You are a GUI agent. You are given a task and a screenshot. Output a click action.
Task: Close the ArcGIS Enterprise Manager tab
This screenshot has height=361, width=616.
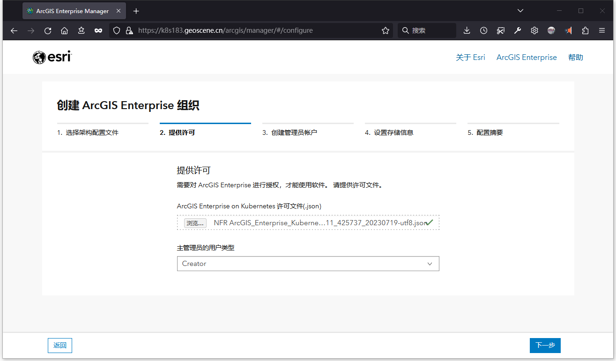(x=119, y=11)
